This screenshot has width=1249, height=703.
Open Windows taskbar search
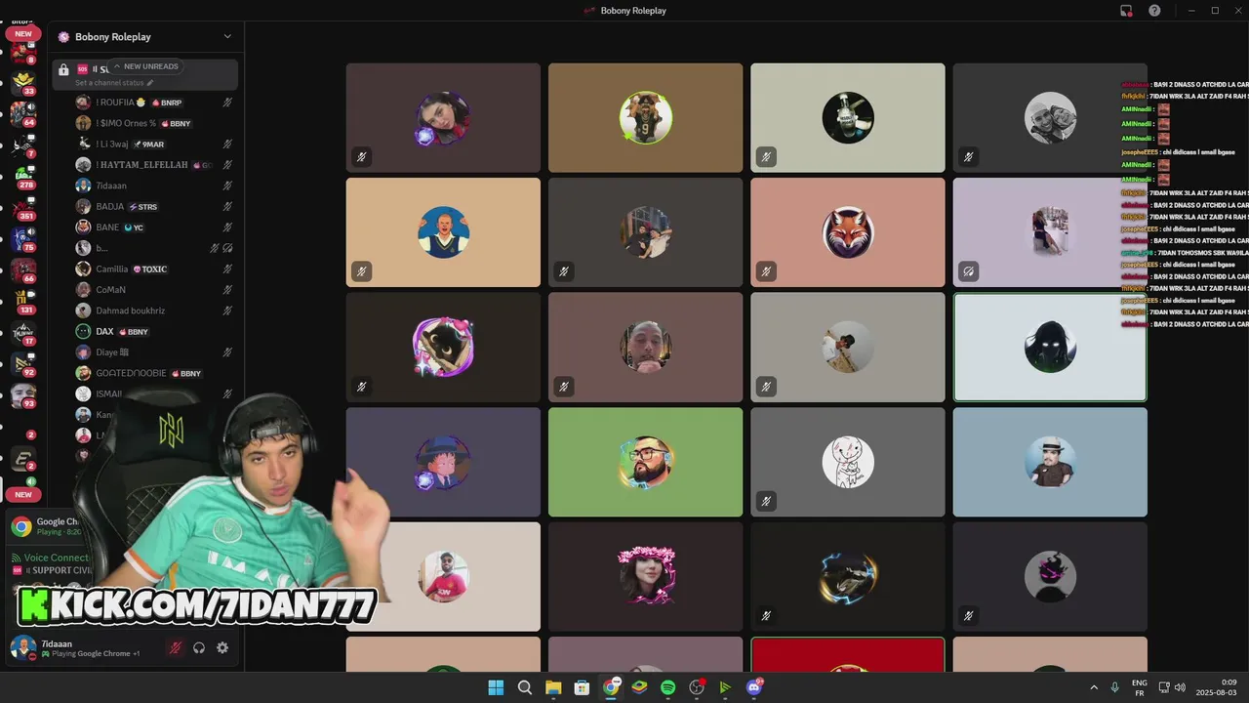[524, 687]
